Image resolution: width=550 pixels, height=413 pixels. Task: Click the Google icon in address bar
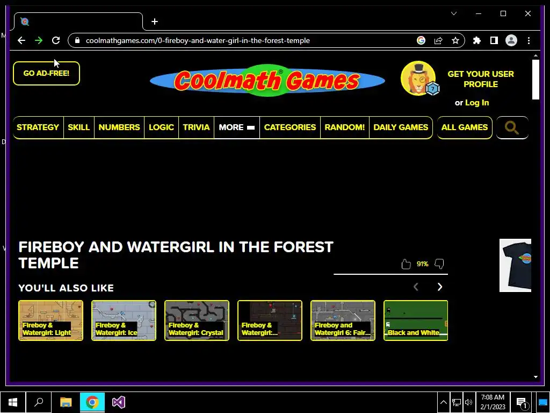(x=421, y=40)
